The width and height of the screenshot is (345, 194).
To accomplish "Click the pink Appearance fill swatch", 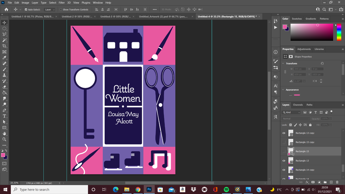I will coord(297,95).
